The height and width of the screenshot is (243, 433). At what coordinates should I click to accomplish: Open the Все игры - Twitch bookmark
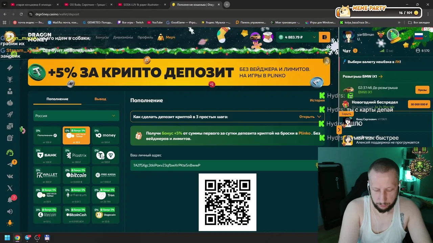click(x=130, y=23)
